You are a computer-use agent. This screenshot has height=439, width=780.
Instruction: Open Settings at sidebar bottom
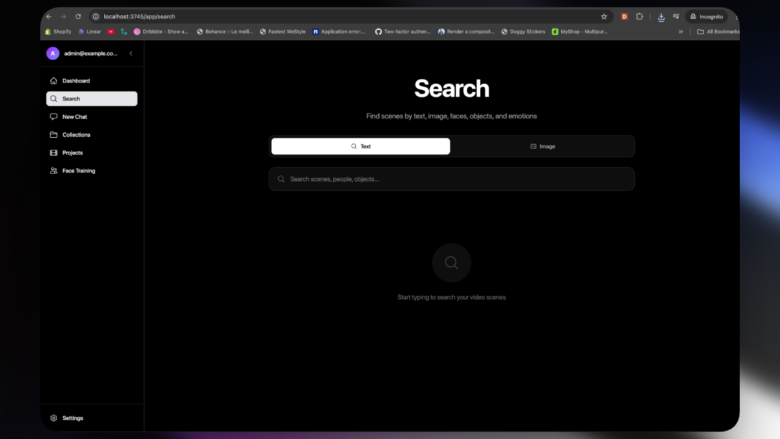point(91,418)
